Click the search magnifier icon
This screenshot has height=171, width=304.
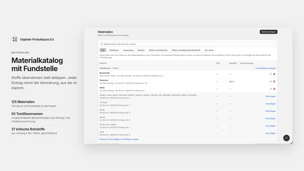coord(102,44)
